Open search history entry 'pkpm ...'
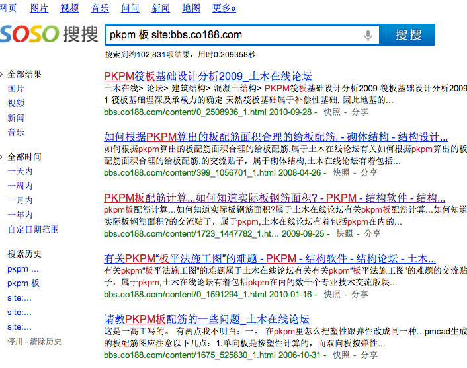467x368 pixels. click(x=23, y=269)
